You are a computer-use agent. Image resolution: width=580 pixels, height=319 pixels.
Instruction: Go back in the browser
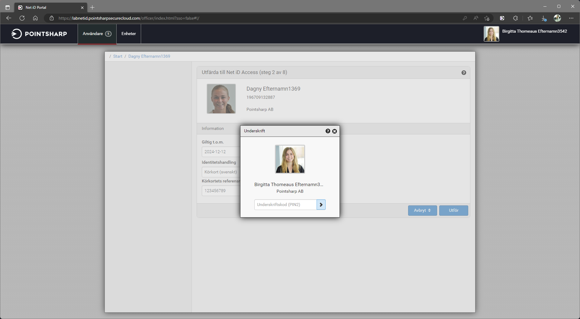[9, 18]
